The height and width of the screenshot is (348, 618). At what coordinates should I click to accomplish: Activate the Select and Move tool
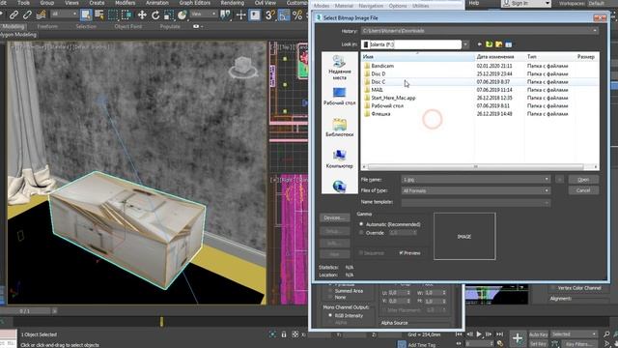pos(142,15)
